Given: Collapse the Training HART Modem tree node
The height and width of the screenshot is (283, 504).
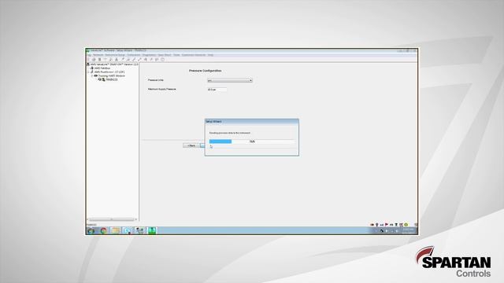Looking at the screenshot, I should tap(92, 76).
